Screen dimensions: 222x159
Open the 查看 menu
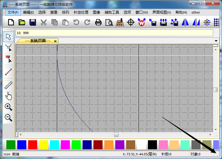(x=54, y=12)
